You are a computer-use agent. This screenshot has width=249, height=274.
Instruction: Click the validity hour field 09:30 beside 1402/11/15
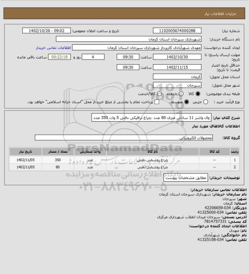(128, 67)
